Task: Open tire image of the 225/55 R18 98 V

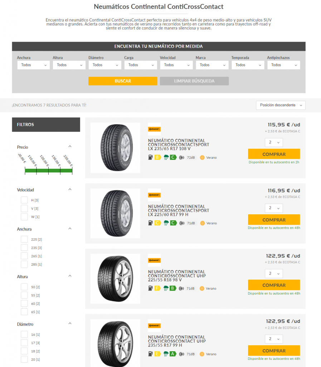Action: (x=115, y=279)
